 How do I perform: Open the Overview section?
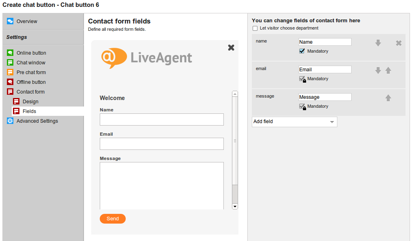(x=27, y=21)
